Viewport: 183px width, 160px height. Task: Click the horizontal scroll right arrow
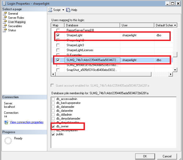171,74
